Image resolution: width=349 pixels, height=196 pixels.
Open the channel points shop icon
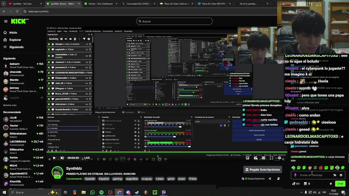tap(305, 184)
